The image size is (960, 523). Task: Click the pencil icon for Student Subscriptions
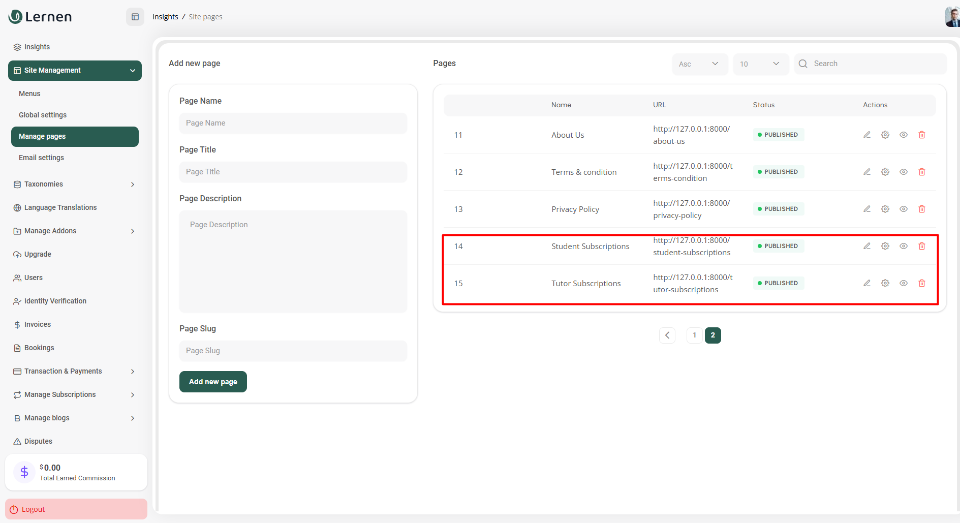(866, 246)
